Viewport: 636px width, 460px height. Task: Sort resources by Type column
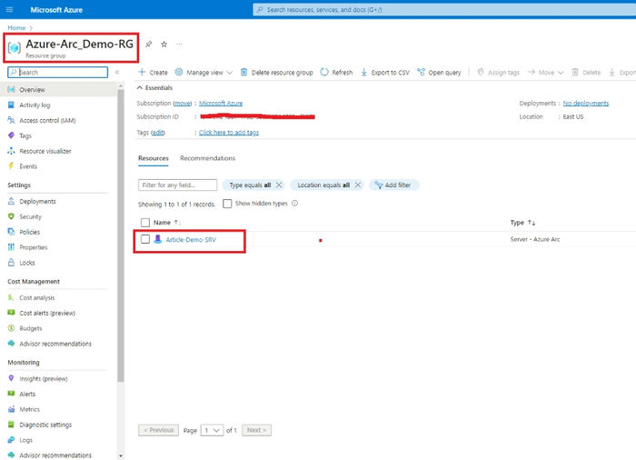click(522, 223)
